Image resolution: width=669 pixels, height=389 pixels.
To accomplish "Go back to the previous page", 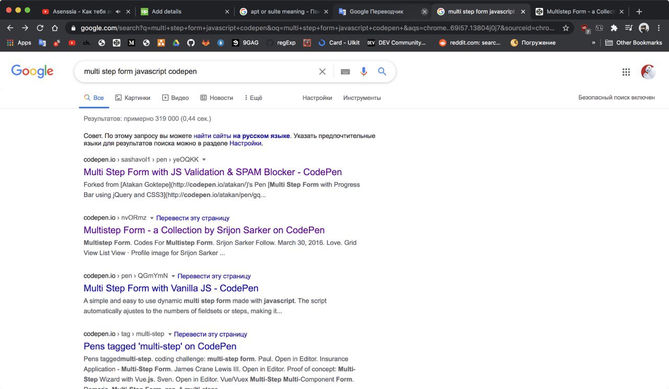I will point(10,28).
